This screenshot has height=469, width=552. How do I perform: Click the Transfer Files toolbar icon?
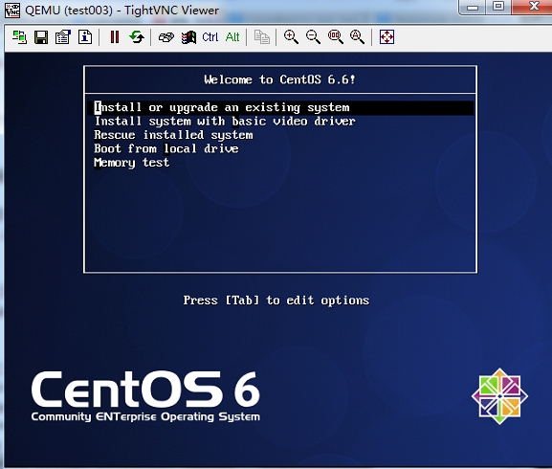262,37
